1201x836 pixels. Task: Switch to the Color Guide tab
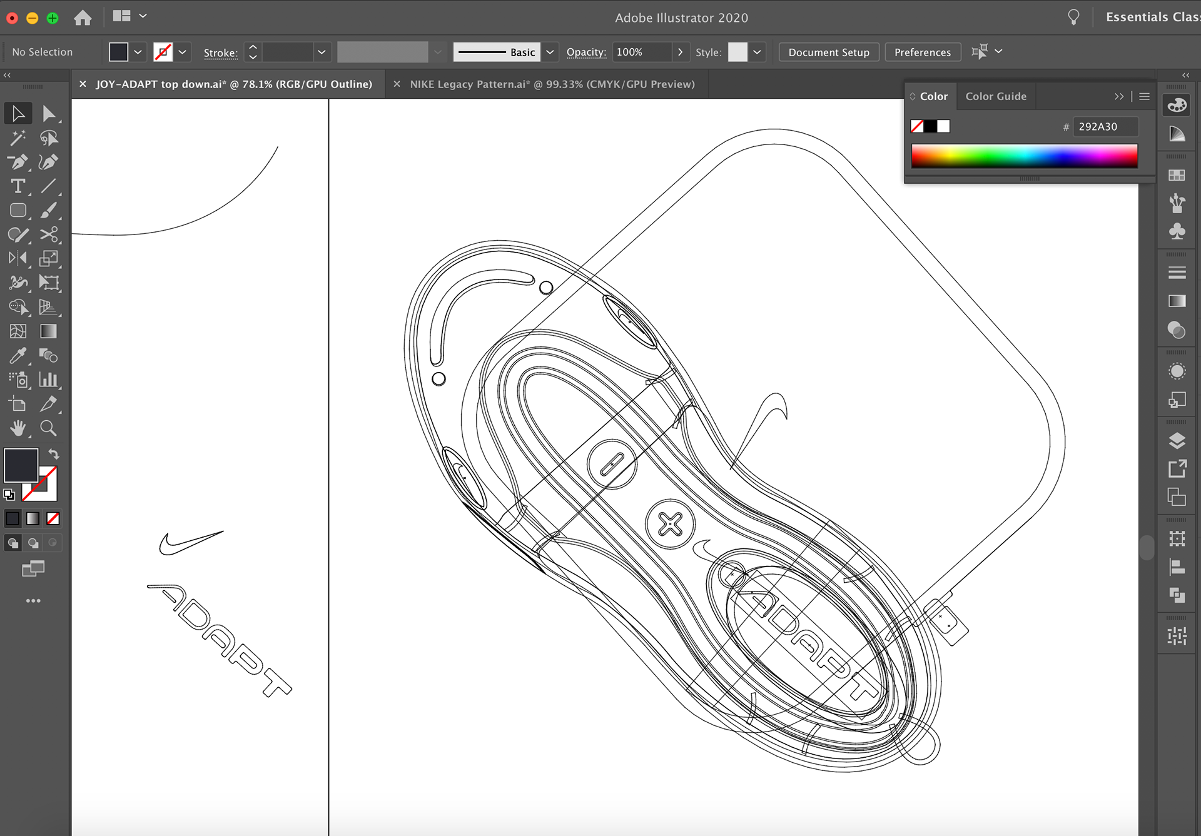click(995, 96)
